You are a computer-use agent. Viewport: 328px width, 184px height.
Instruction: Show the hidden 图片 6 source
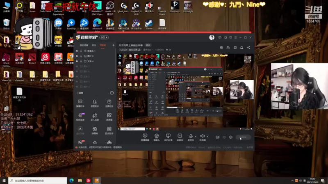coord(77,71)
